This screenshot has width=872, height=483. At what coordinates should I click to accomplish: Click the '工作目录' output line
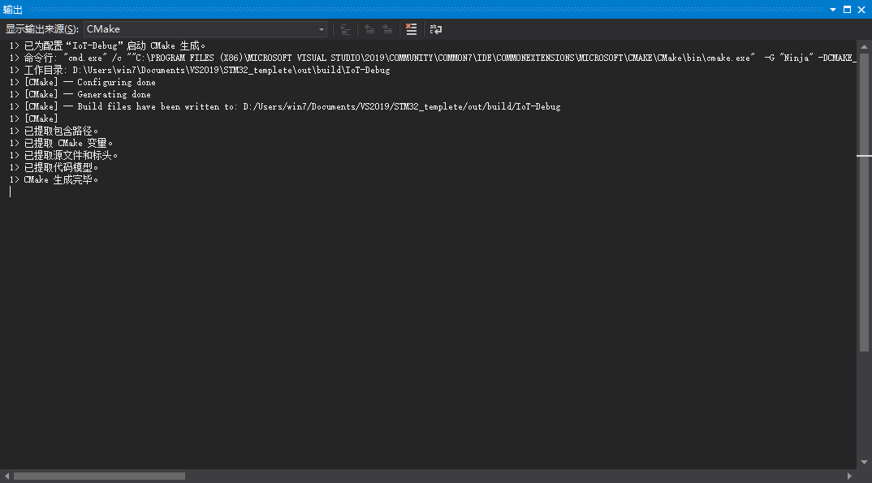(x=200, y=70)
